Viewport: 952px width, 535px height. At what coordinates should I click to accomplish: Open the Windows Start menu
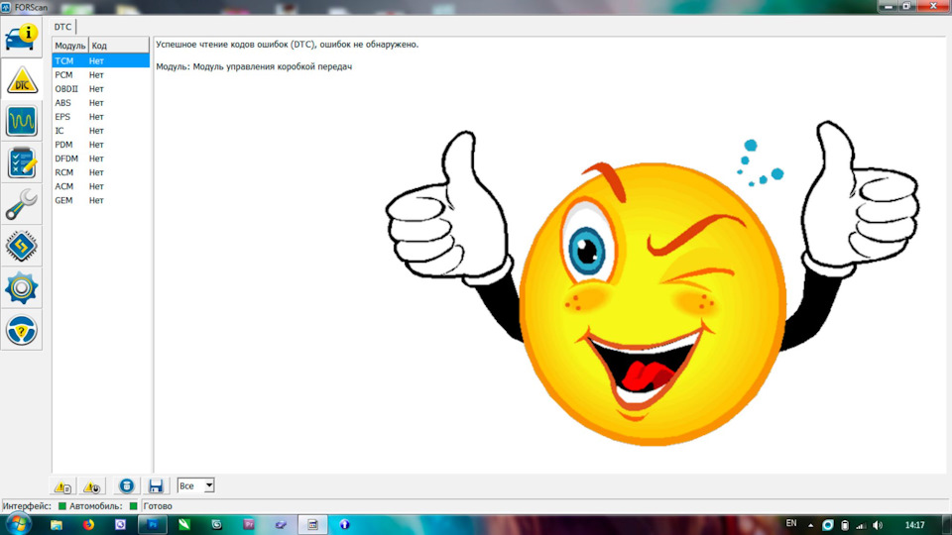click(x=18, y=524)
